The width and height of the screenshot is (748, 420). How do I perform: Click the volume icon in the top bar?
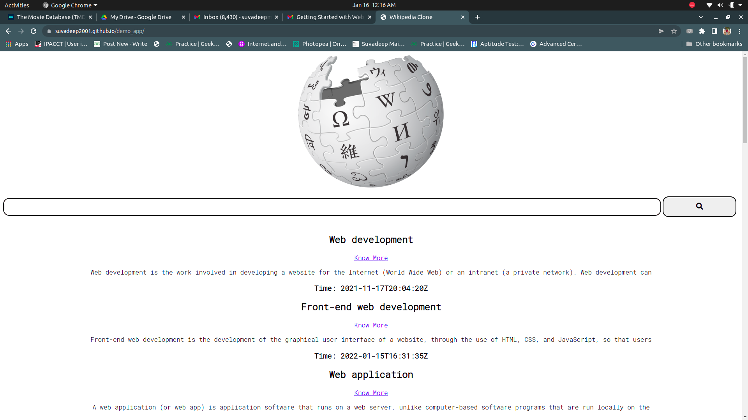coord(720,5)
